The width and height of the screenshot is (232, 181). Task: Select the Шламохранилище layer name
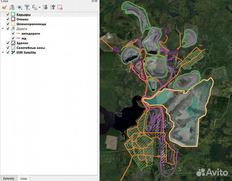(31, 24)
